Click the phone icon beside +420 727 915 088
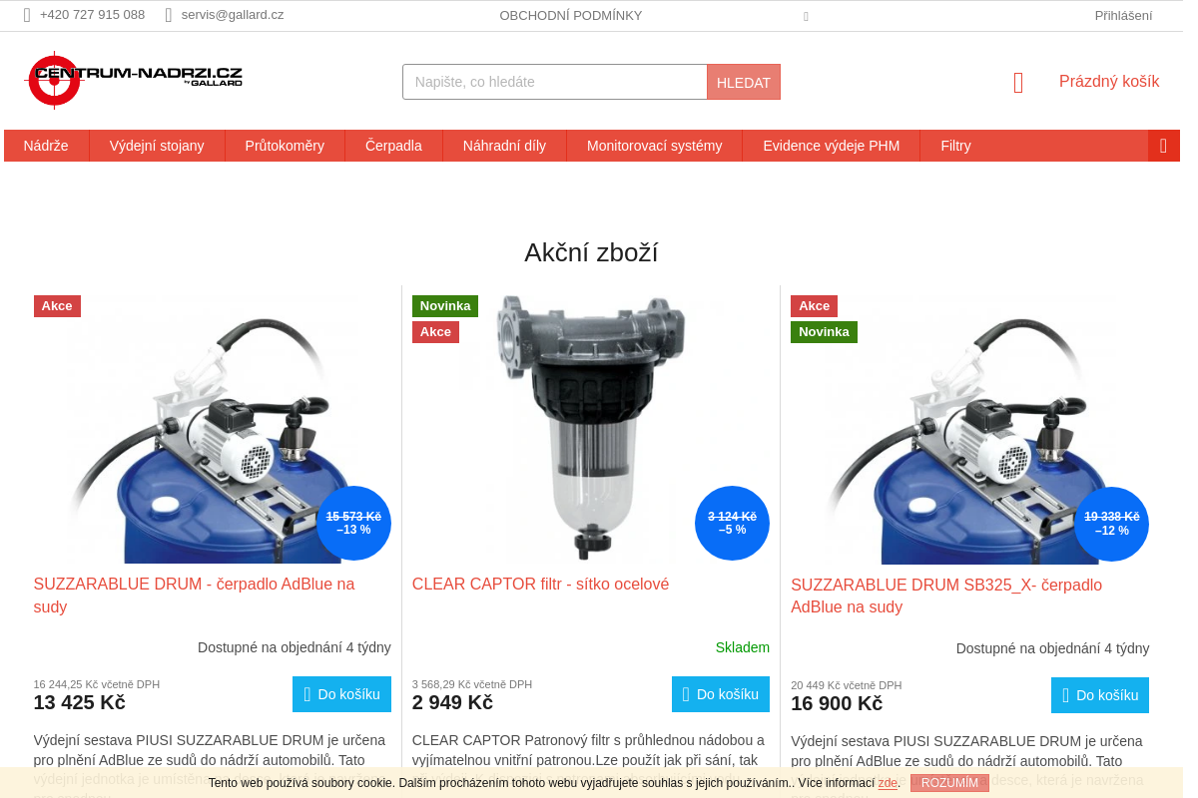Image resolution: width=1198 pixels, height=798 pixels. 27,15
